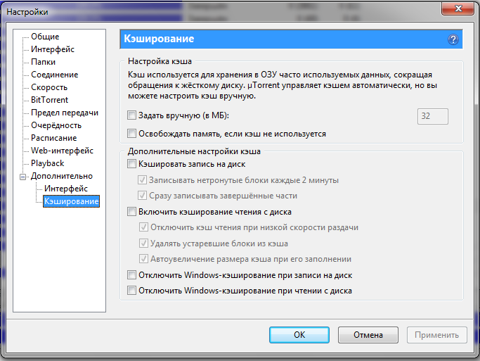Toggle Отключить кэш чтения при низкой скорости

point(143,227)
